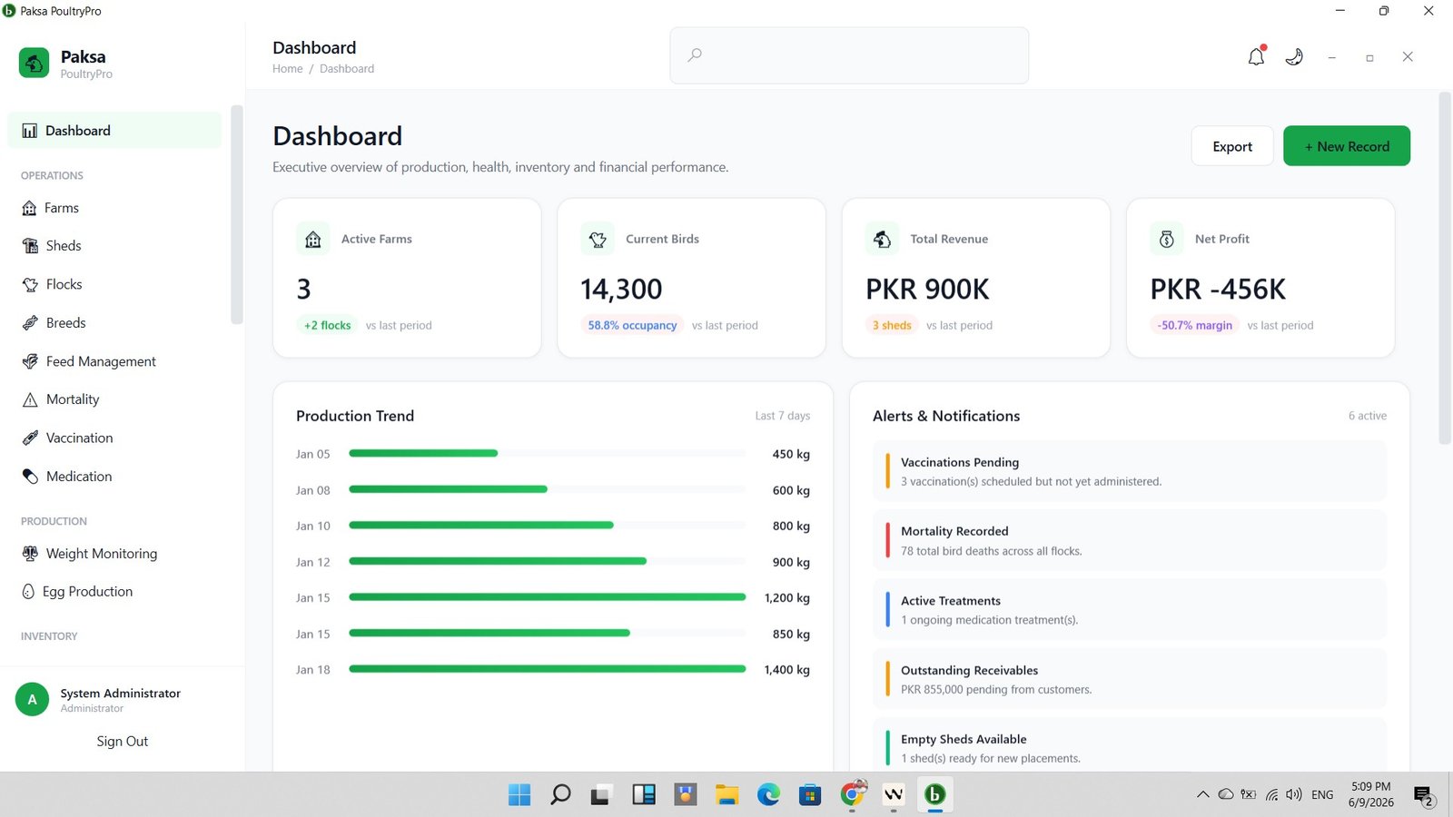Click the Home breadcrumb link
The width and height of the screenshot is (1453, 817).
pos(288,69)
